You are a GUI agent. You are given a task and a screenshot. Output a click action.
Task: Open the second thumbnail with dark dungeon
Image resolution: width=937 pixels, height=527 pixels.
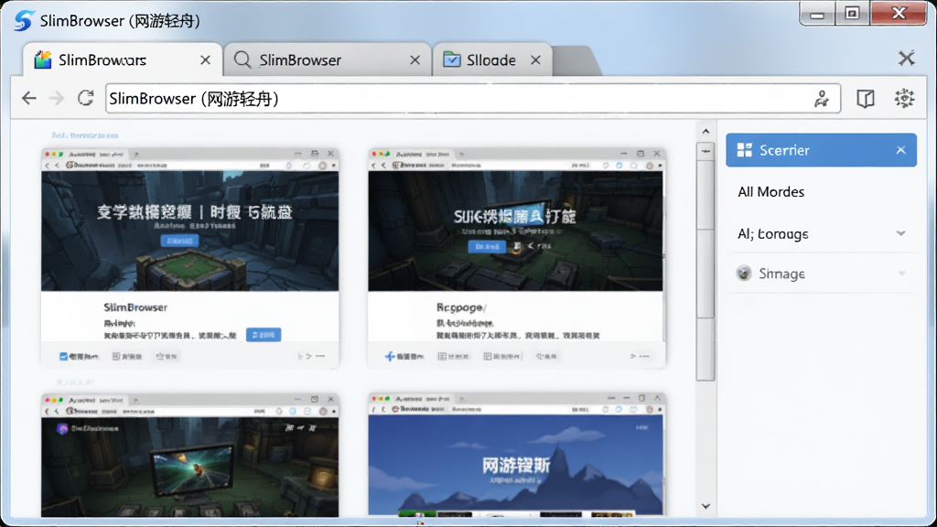coord(515,231)
